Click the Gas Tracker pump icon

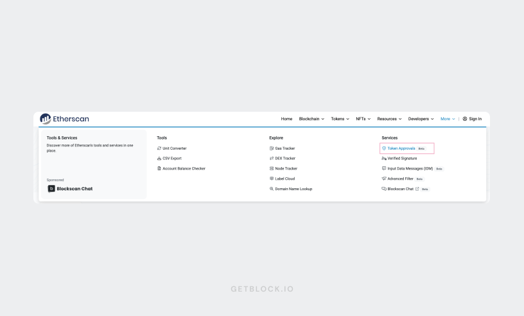[x=272, y=148]
